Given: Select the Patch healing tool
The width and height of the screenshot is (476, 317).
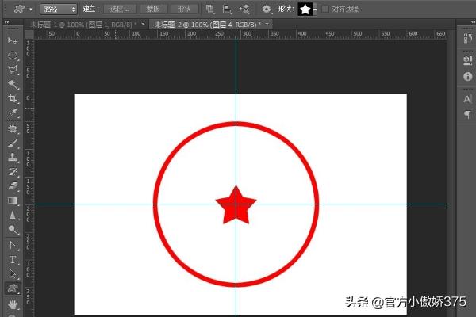Looking at the screenshot, I should click(13, 129).
